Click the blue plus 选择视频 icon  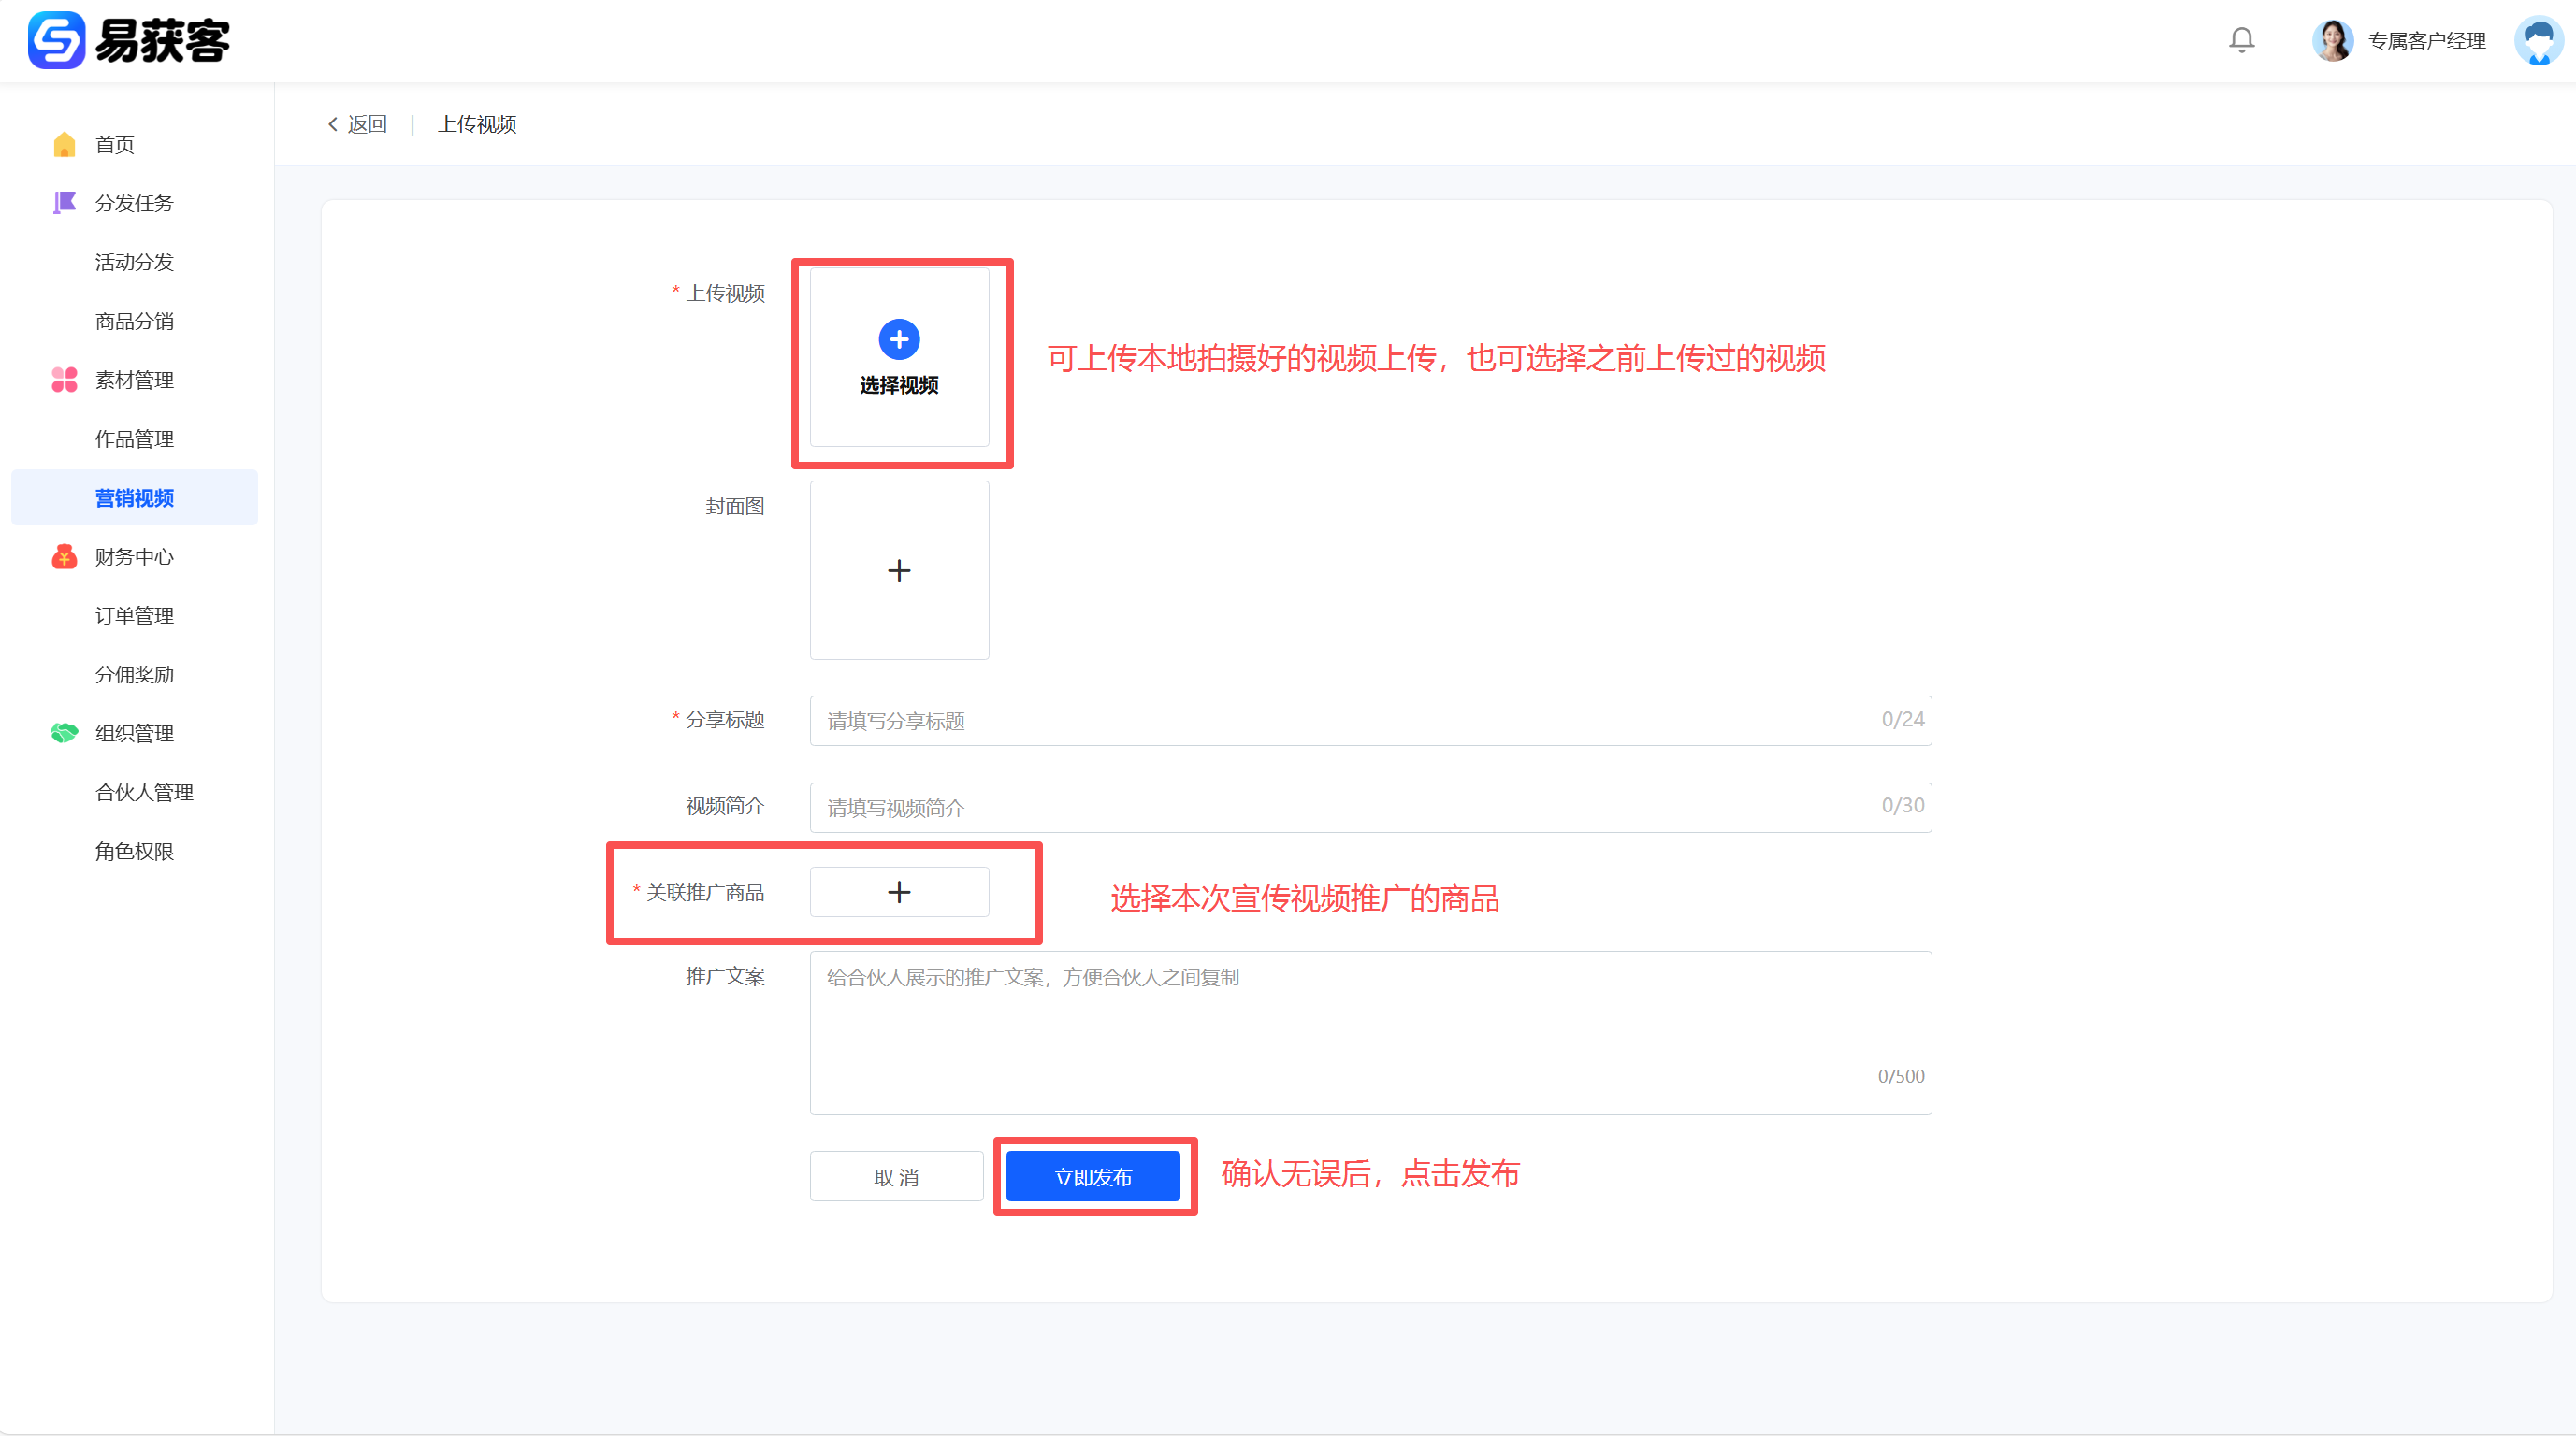[x=898, y=339]
